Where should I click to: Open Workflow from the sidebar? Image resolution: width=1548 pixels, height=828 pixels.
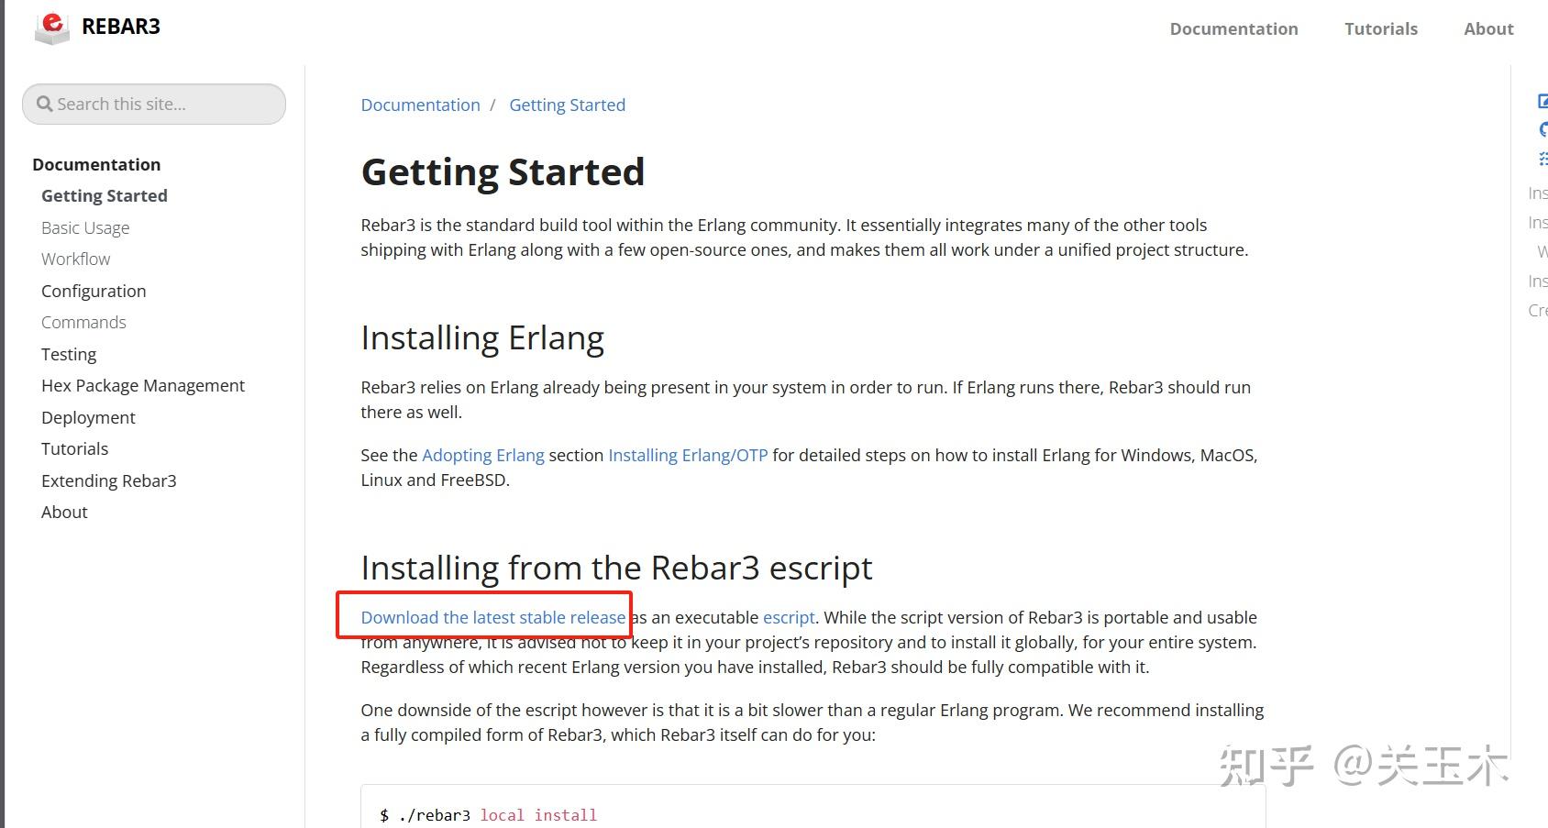[75, 259]
